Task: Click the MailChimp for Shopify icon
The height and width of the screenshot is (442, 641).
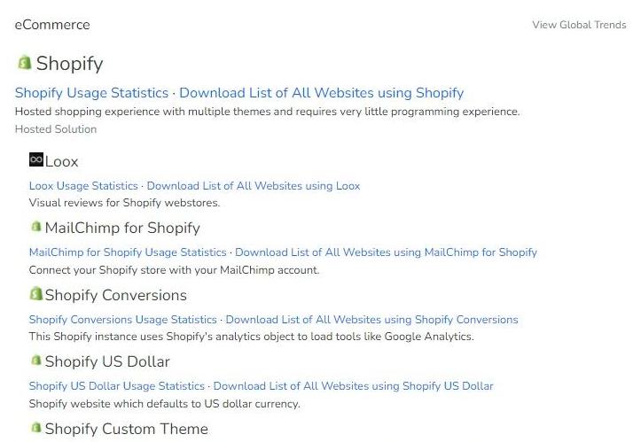Action: click(36, 228)
